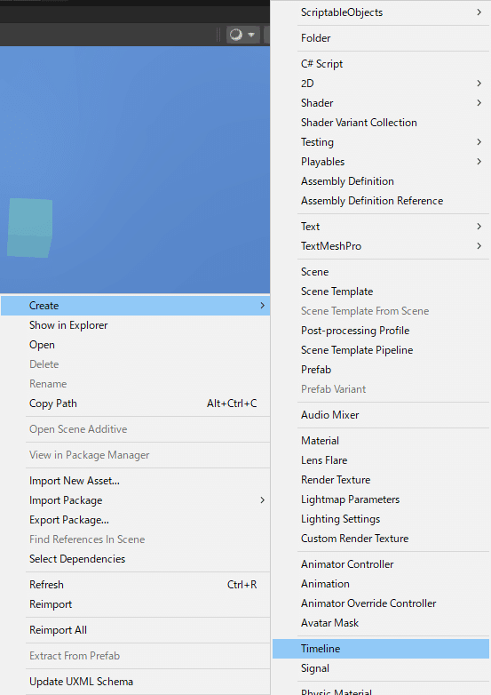Select Copy Path

[53, 403]
